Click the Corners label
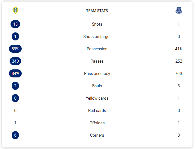The image size is (195, 149). [x=97, y=135]
